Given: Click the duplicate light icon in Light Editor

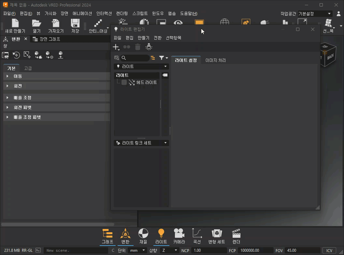Looking at the screenshot, I should (127, 47).
